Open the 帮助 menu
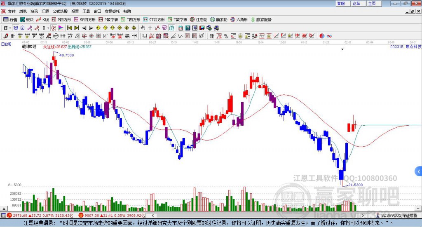This screenshot has width=422, height=227. click(x=127, y=11)
